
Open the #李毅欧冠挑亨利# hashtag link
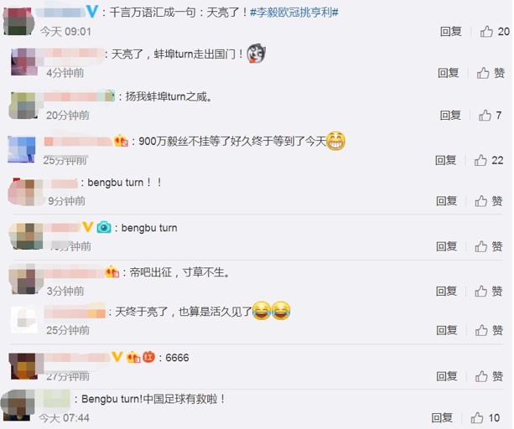point(294,13)
